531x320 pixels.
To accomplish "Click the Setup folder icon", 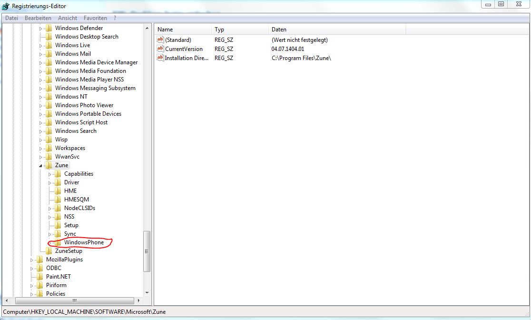I will pos(58,225).
